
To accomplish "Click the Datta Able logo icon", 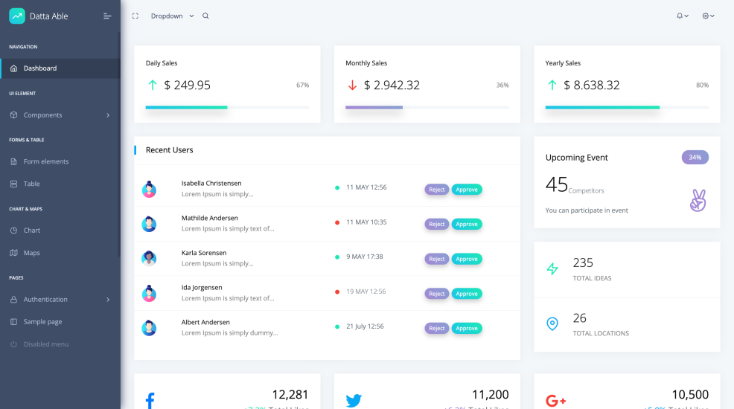I will click(17, 16).
